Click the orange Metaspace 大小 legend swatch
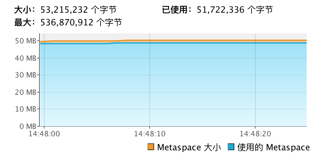 point(151,147)
